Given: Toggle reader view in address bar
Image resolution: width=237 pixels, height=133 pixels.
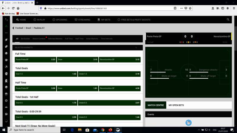Looking at the screenshot, I should [175, 8].
